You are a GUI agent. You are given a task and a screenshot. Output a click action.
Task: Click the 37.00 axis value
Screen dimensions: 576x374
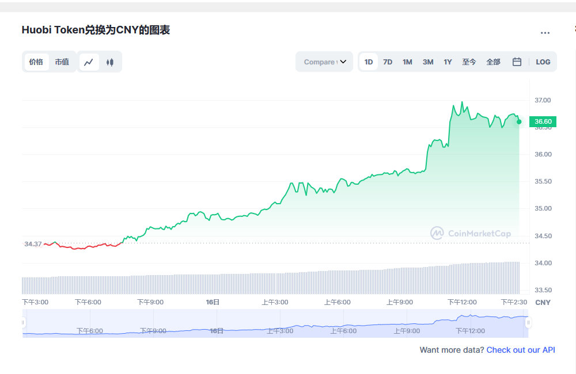pos(543,100)
